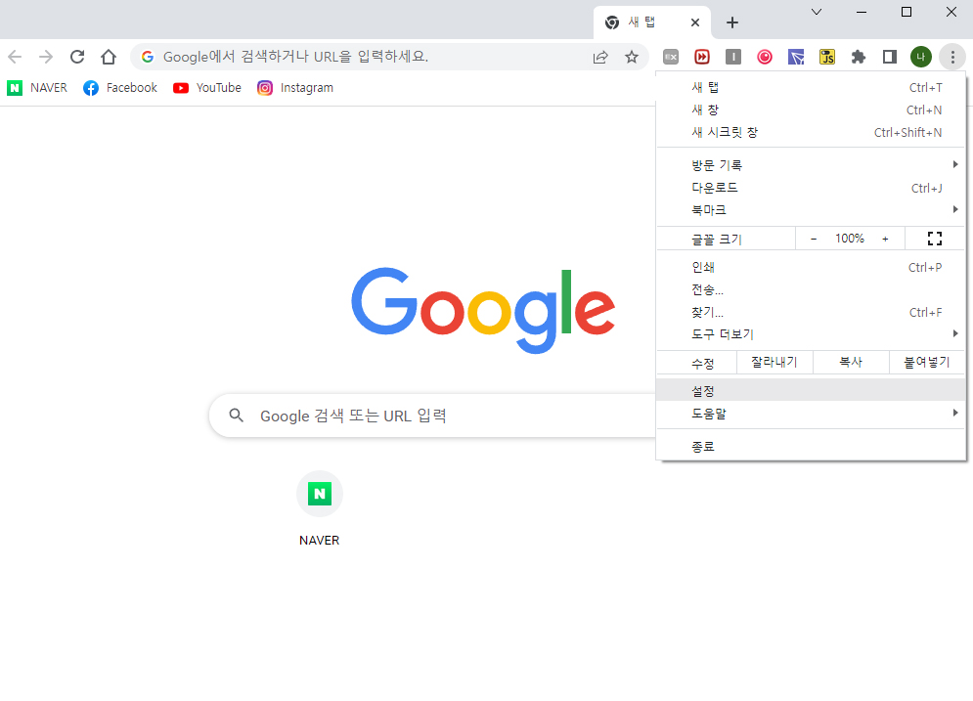This screenshot has height=701, width=973.
Task: Click the Home button in the toolbar
Action: (108, 56)
